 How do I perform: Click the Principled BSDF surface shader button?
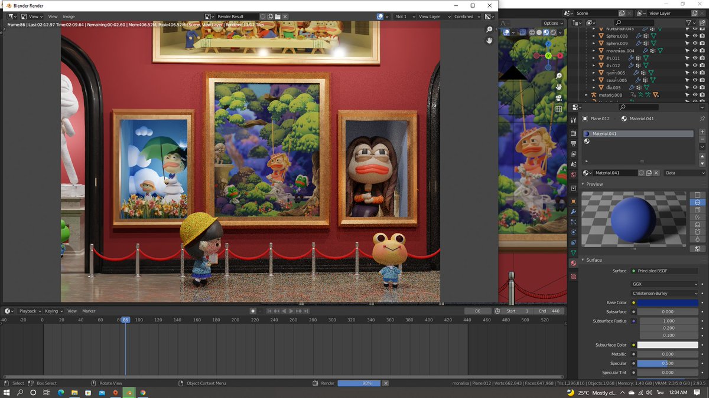click(x=665, y=271)
